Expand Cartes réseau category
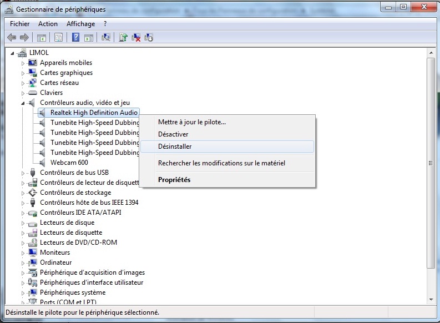The image size is (440, 323). point(23,83)
